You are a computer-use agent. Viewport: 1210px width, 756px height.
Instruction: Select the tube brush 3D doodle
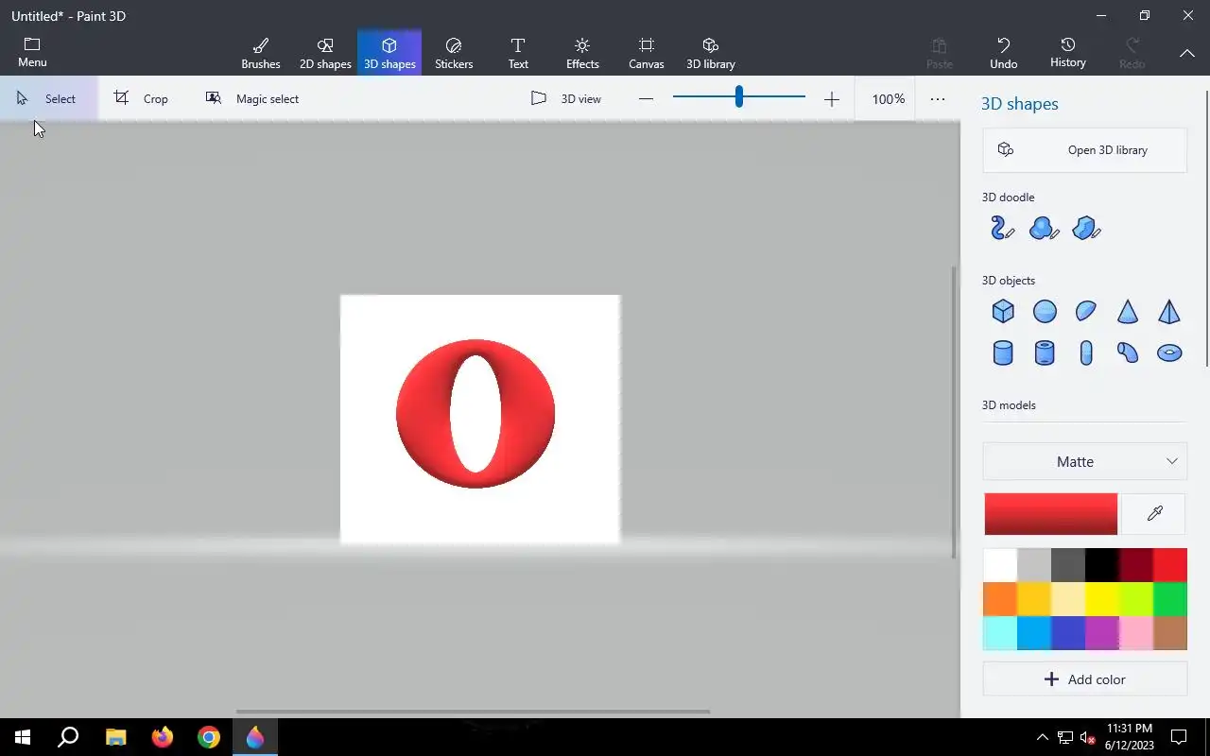click(x=1002, y=228)
